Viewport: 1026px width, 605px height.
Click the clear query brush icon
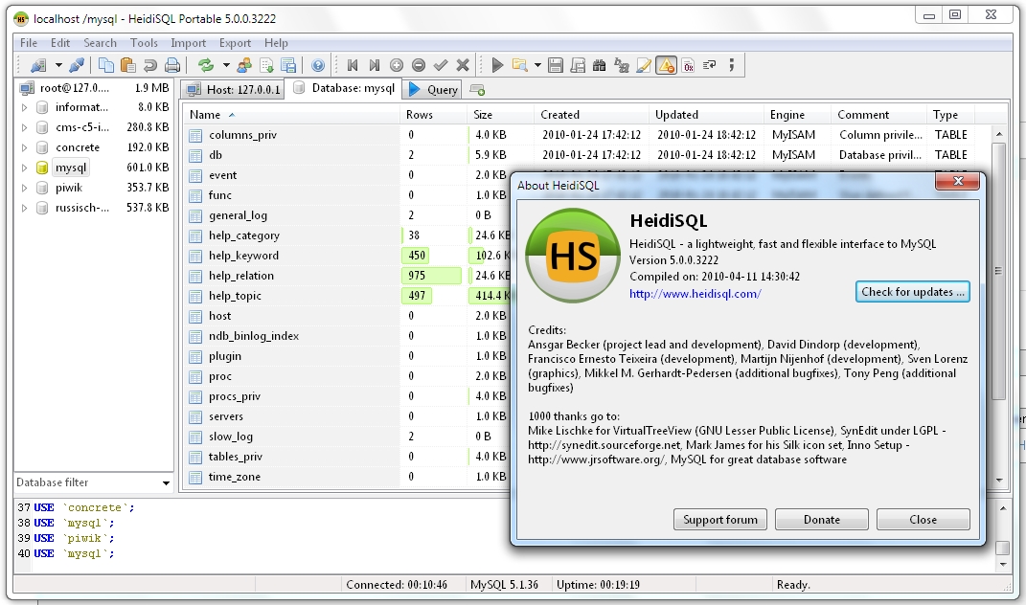pyautogui.click(x=644, y=65)
